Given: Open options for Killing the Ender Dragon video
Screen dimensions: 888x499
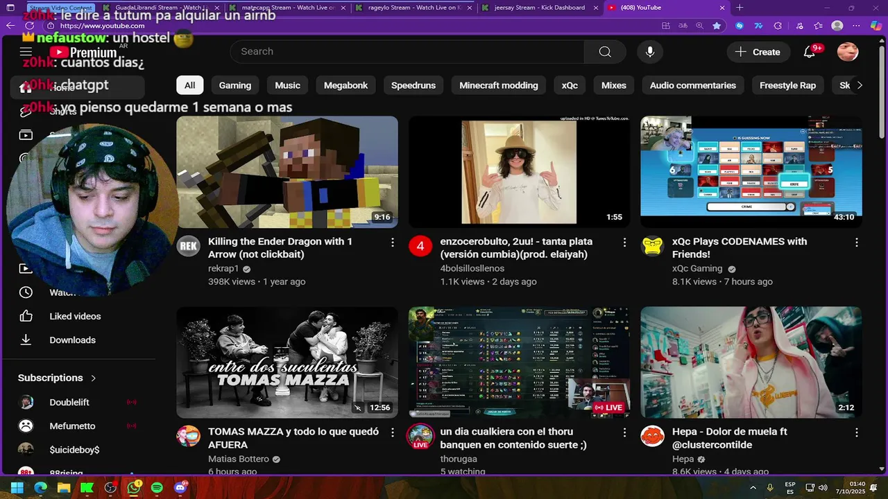Looking at the screenshot, I should (x=393, y=243).
